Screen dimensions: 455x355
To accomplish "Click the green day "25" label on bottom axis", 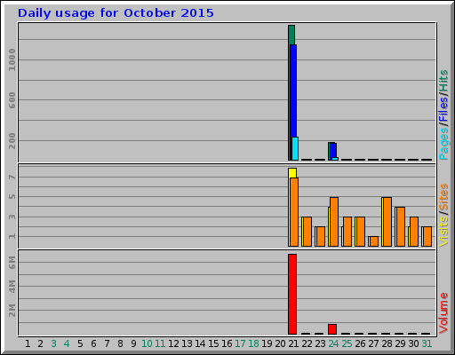I will [x=347, y=343].
